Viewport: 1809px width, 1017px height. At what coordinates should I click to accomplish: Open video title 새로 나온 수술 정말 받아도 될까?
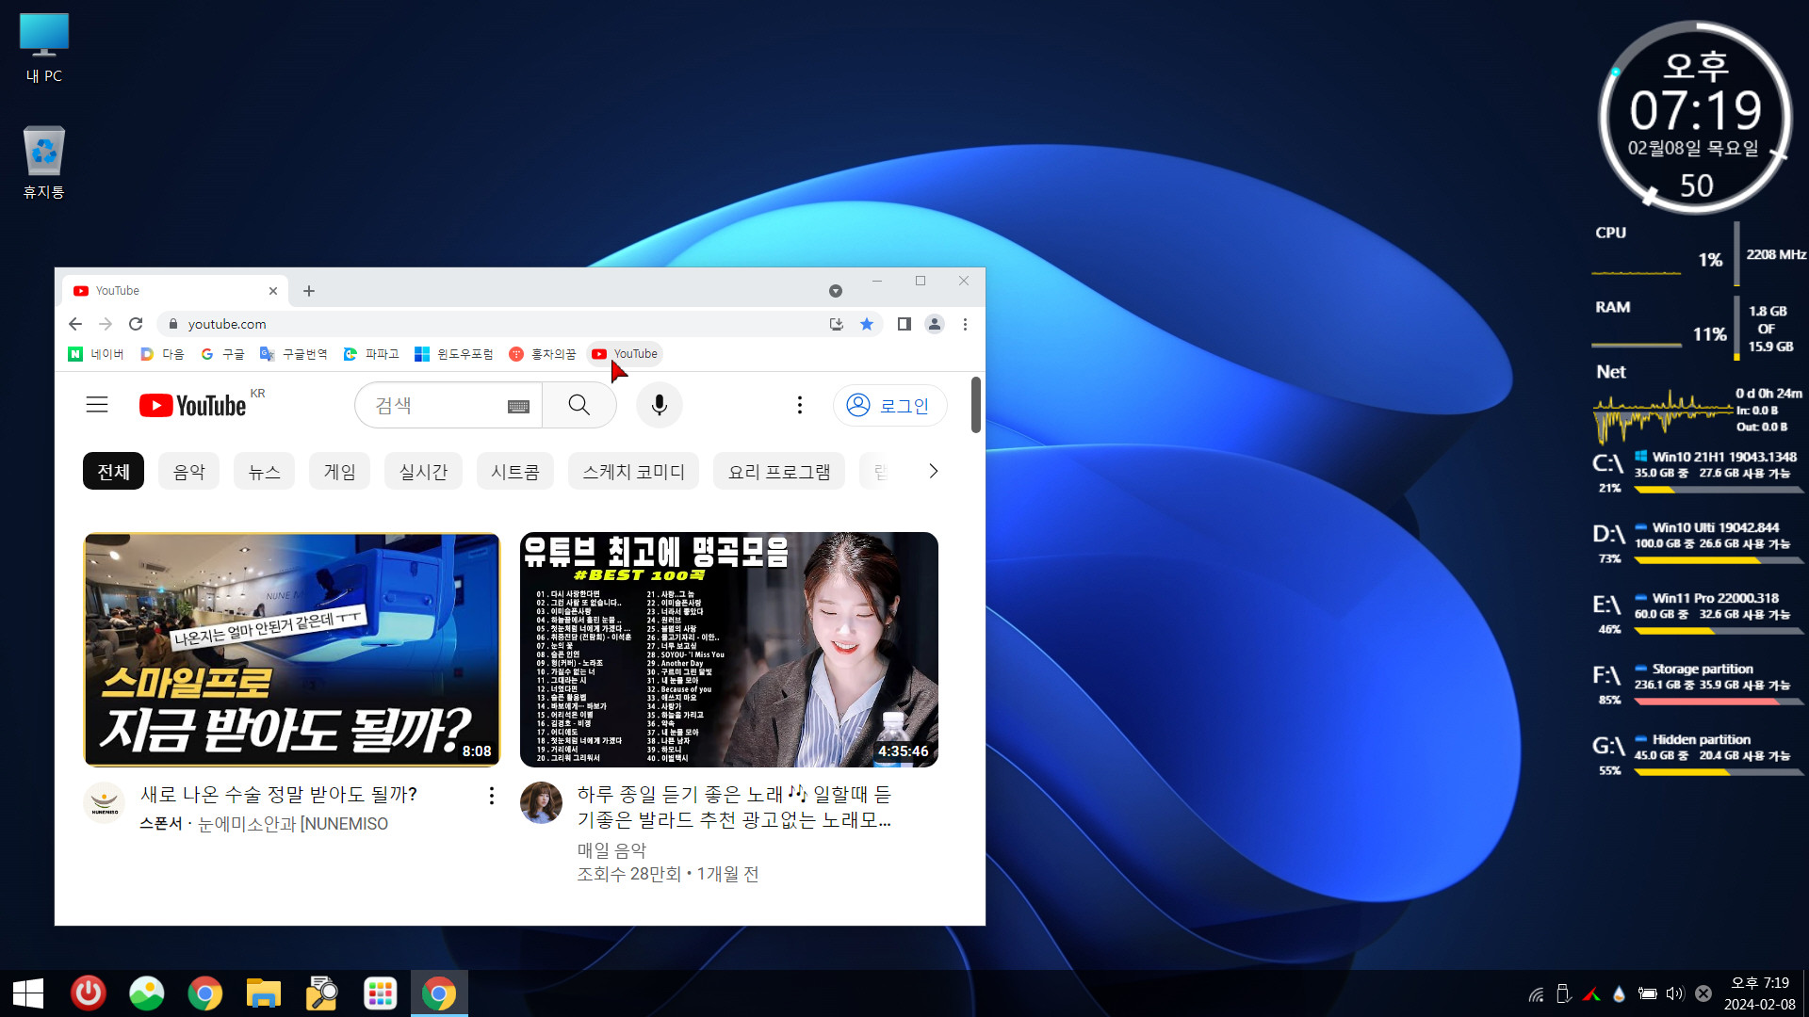tap(279, 795)
